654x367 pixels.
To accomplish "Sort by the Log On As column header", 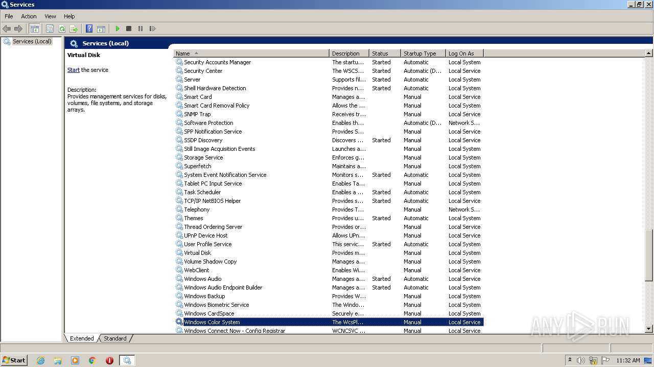I will 465,54.
